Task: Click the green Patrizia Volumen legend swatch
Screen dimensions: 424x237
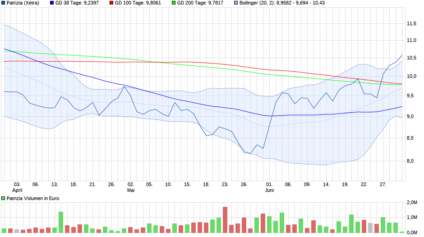Action: click(4, 198)
